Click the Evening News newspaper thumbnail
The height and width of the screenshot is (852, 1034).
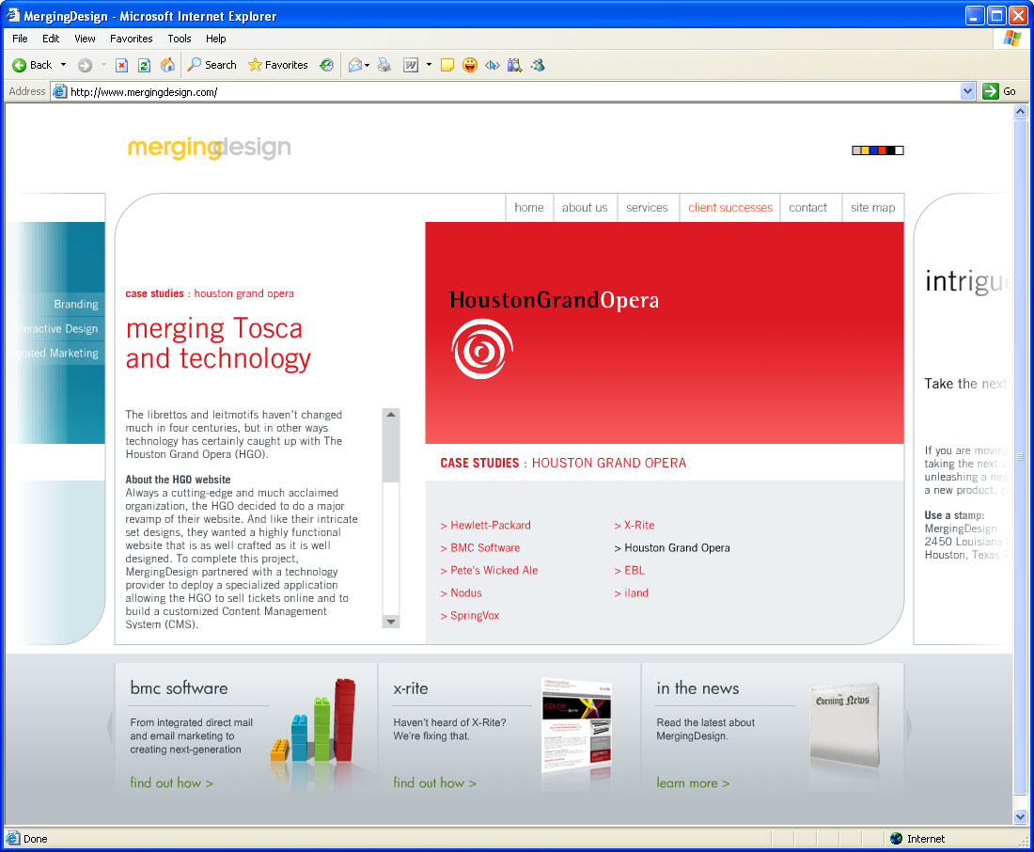pos(843,722)
